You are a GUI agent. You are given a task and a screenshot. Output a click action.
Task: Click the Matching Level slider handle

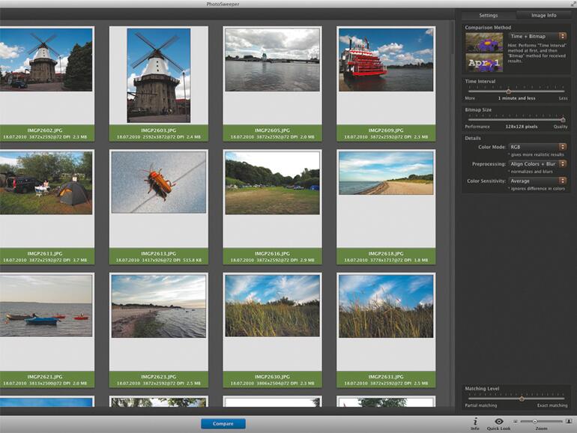click(522, 399)
